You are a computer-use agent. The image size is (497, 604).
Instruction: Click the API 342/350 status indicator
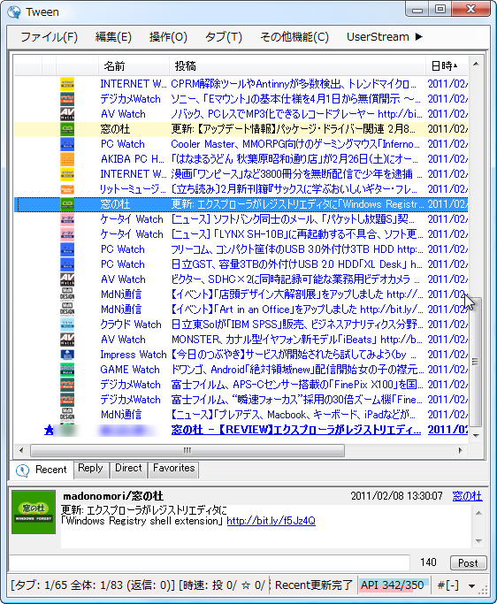[x=393, y=585]
